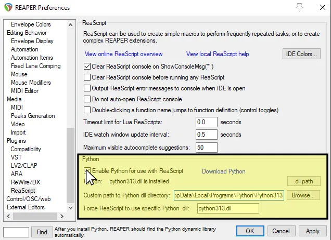Image resolution: width=331 pixels, height=240 pixels.
Task: Browse for Python dll directory
Action: [x=303, y=195]
